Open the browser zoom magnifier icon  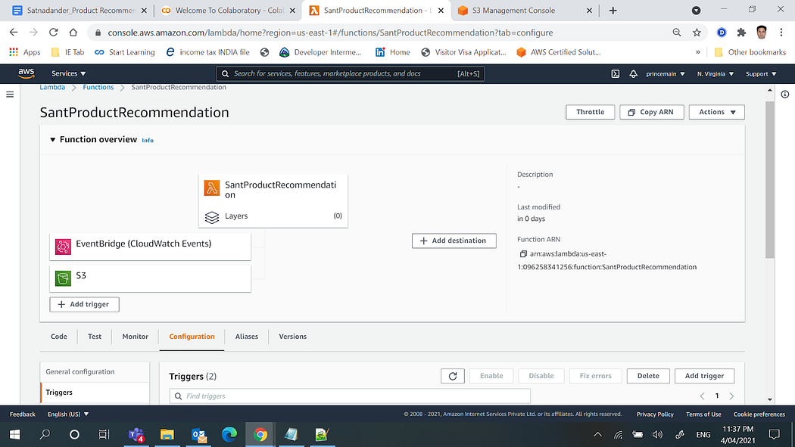[677, 33]
